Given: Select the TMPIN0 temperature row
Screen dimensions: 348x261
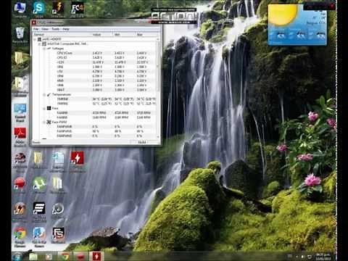Looking at the screenshot, I should tap(95, 99).
